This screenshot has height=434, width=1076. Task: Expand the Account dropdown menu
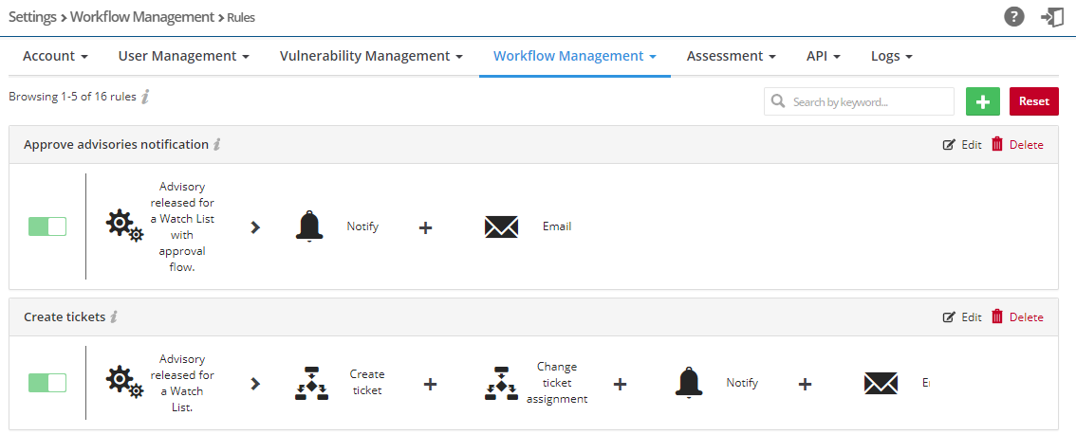[55, 56]
